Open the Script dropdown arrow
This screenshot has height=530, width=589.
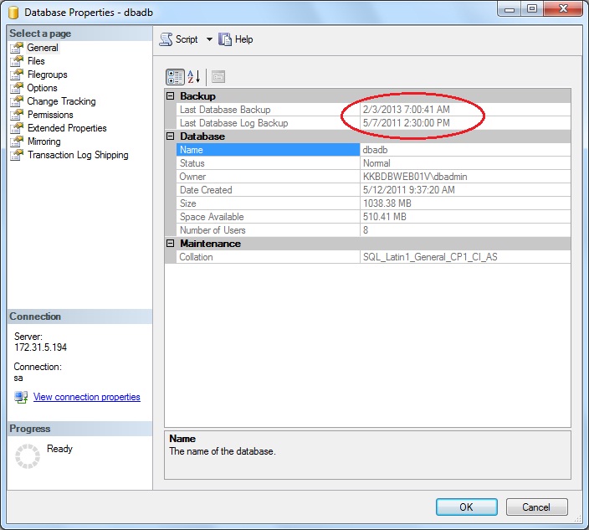pos(209,39)
